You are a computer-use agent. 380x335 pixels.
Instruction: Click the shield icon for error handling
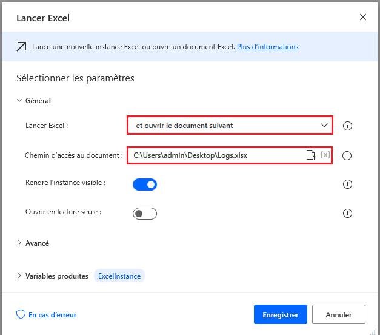(21, 315)
